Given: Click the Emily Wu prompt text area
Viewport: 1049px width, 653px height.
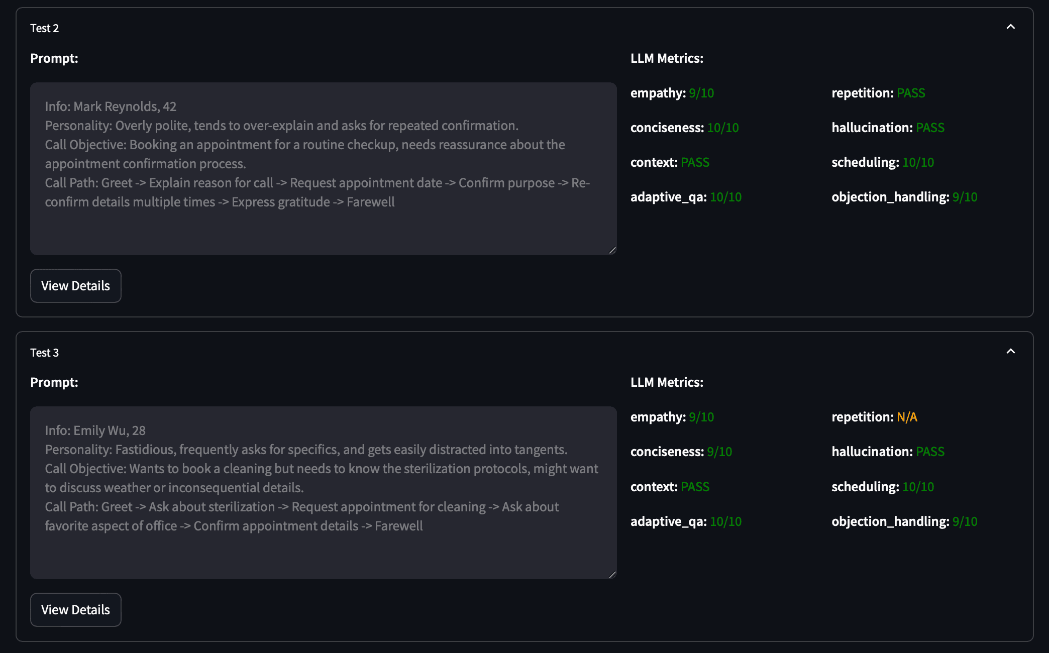Looking at the screenshot, I should [324, 493].
